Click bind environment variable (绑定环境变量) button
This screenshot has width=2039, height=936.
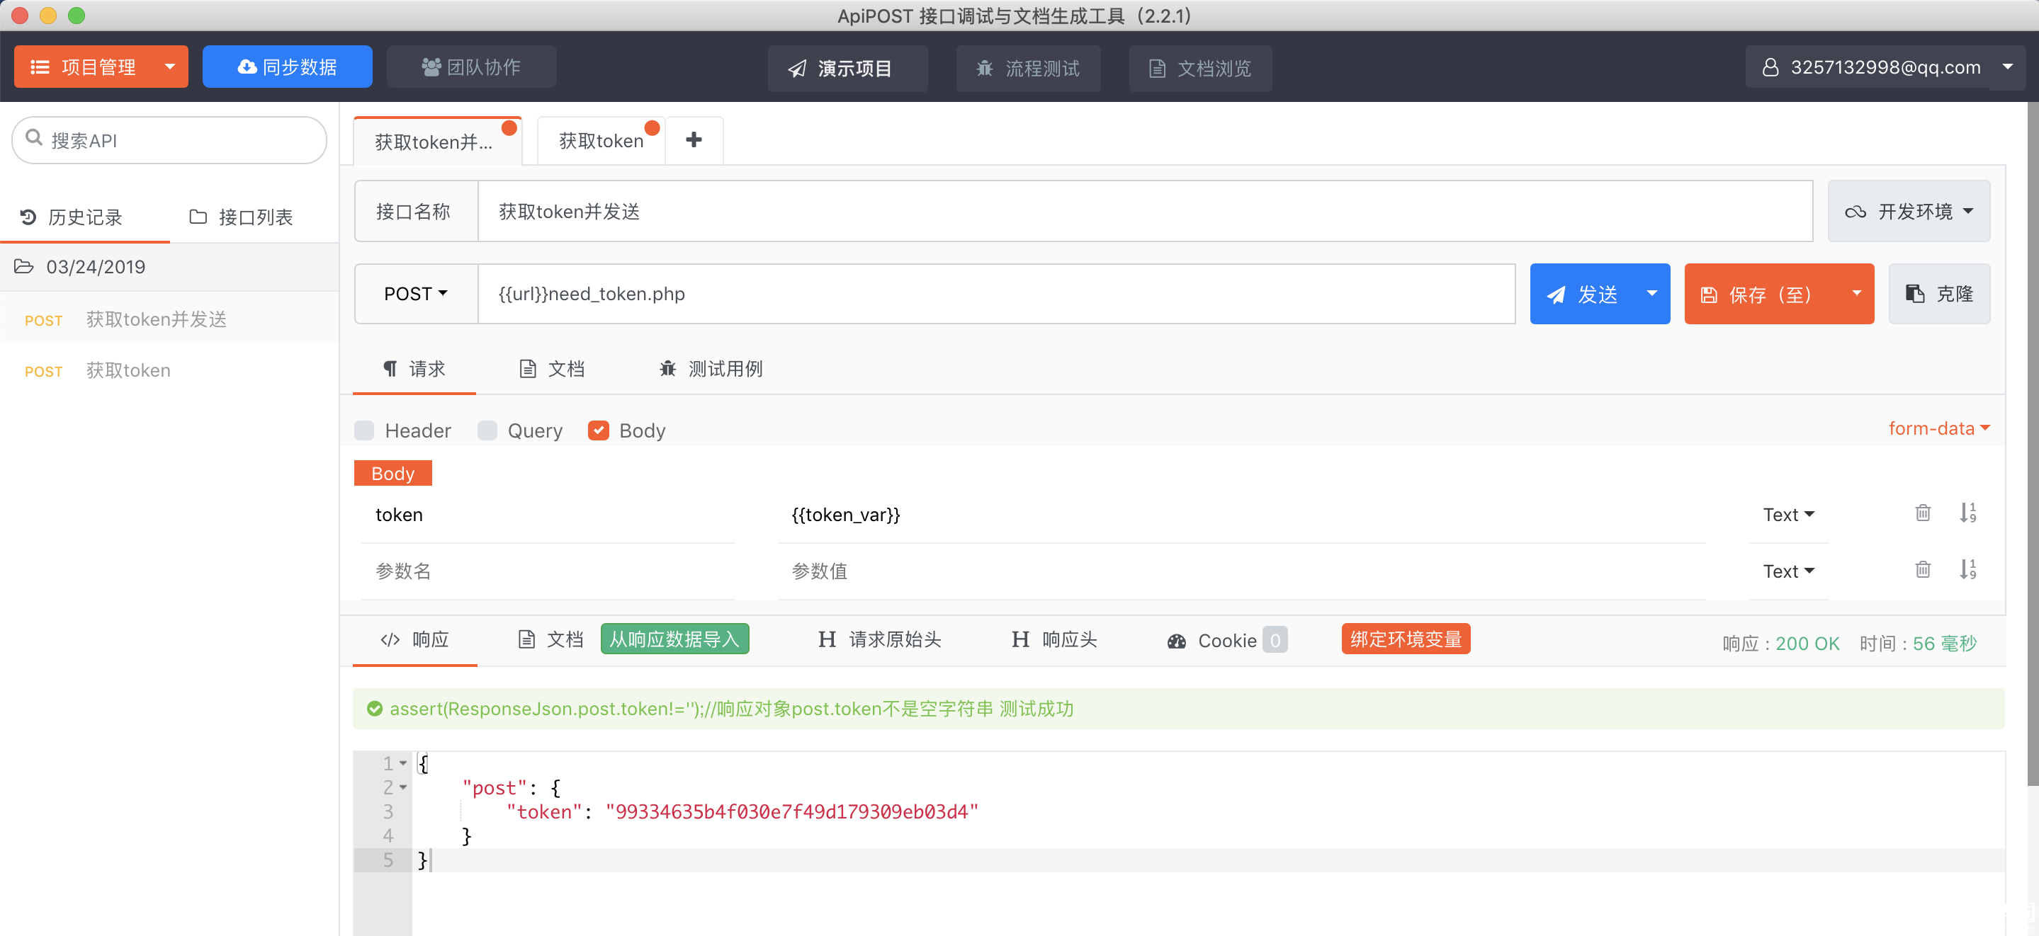coord(1405,639)
